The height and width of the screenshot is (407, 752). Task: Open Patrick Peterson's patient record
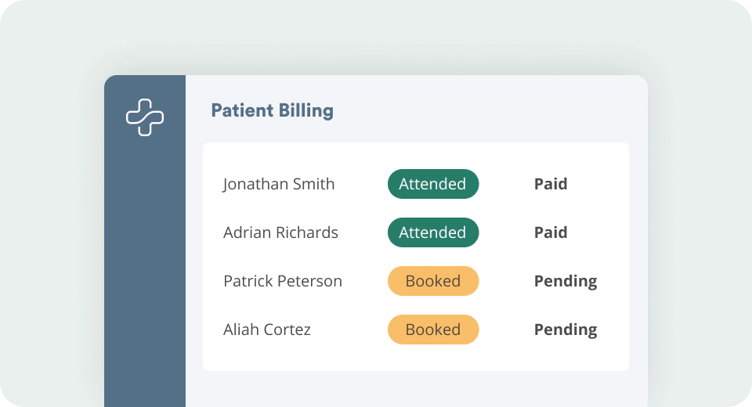pyautogui.click(x=283, y=281)
